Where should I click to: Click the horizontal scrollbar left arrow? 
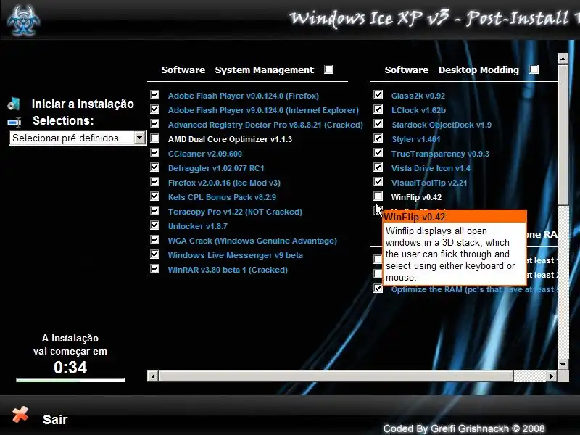click(152, 376)
